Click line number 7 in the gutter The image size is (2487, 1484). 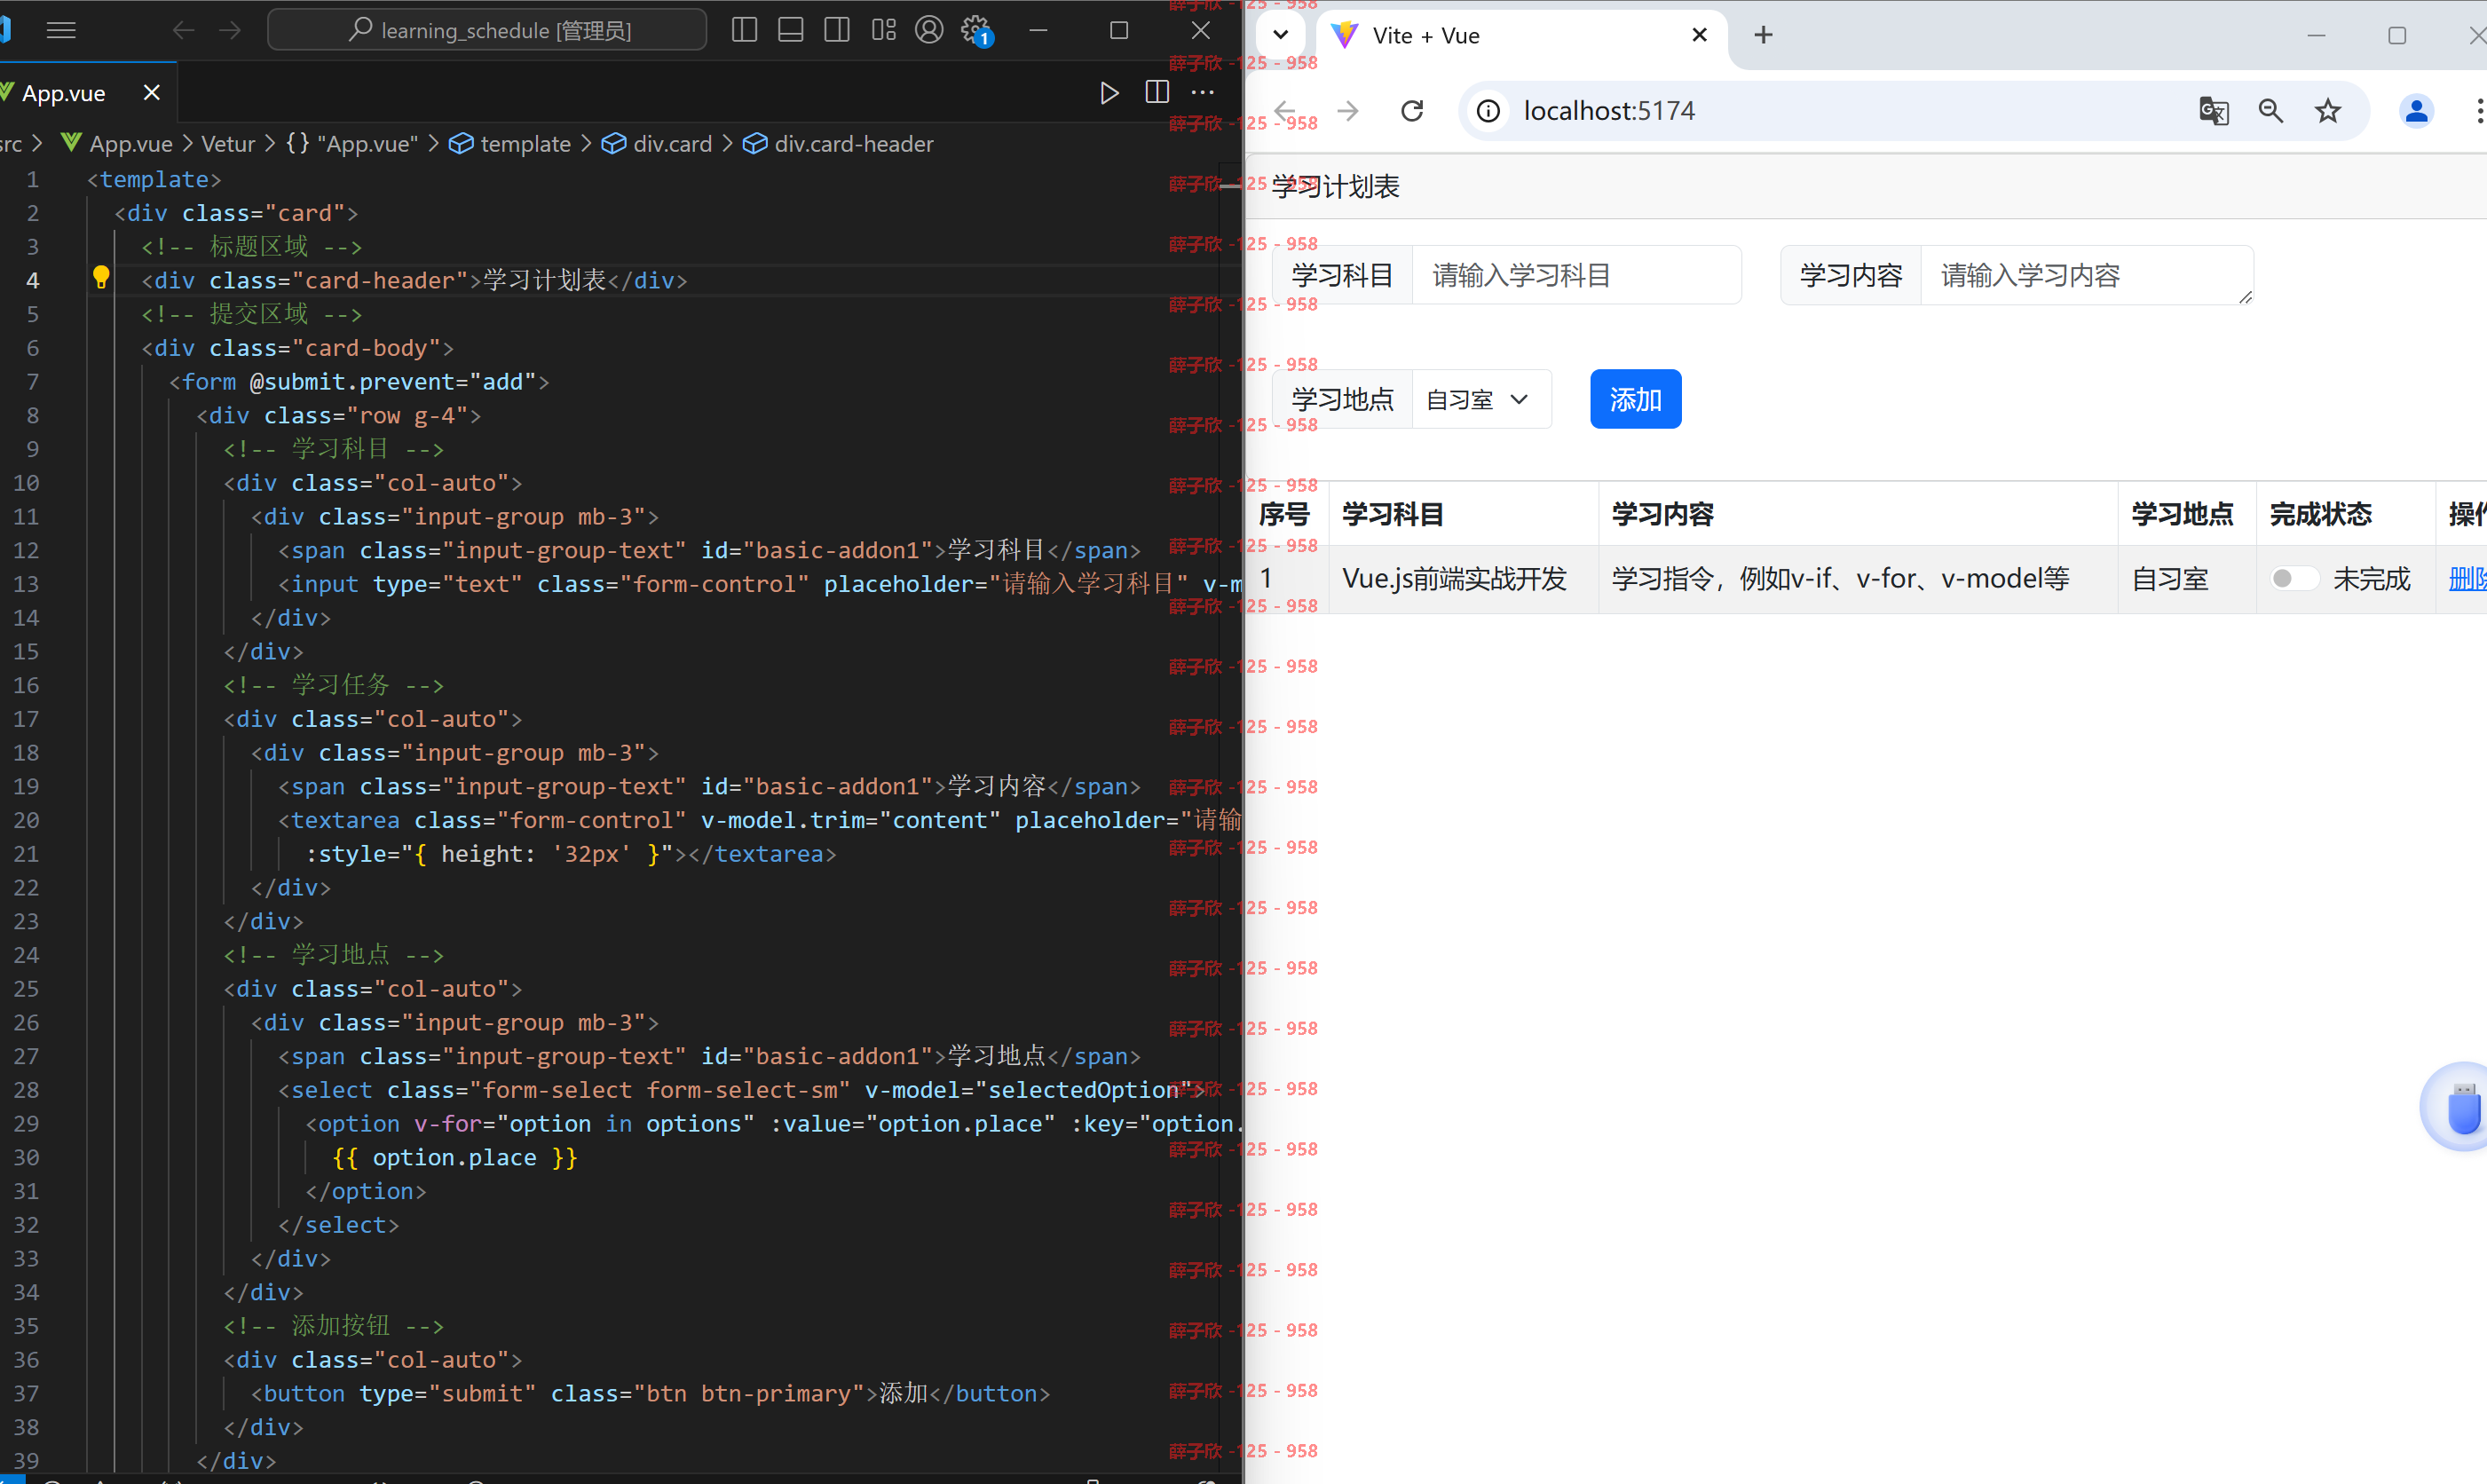[x=32, y=381]
